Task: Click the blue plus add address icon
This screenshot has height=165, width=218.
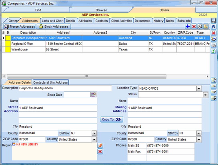Action: [188, 26]
